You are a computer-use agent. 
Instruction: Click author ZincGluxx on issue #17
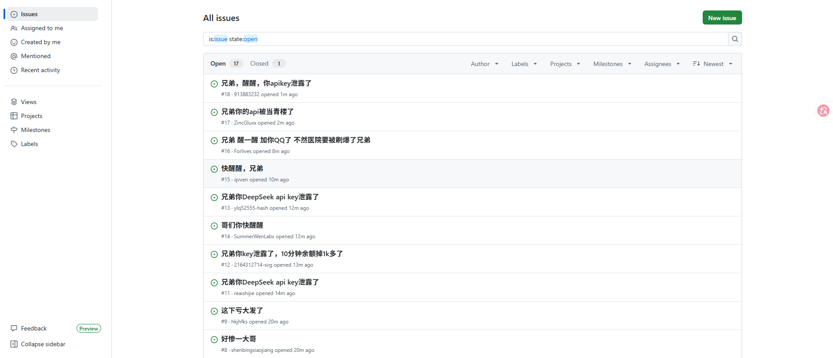[245, 123]
